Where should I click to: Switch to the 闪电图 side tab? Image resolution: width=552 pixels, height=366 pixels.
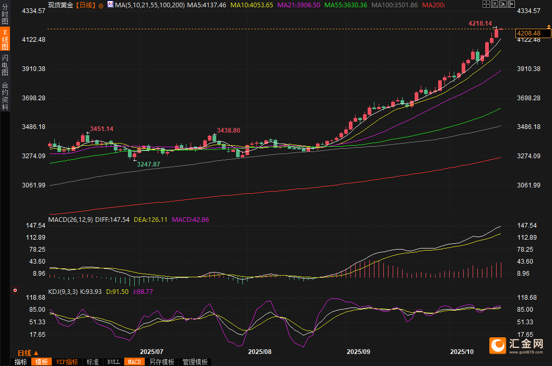click(5, 65)
